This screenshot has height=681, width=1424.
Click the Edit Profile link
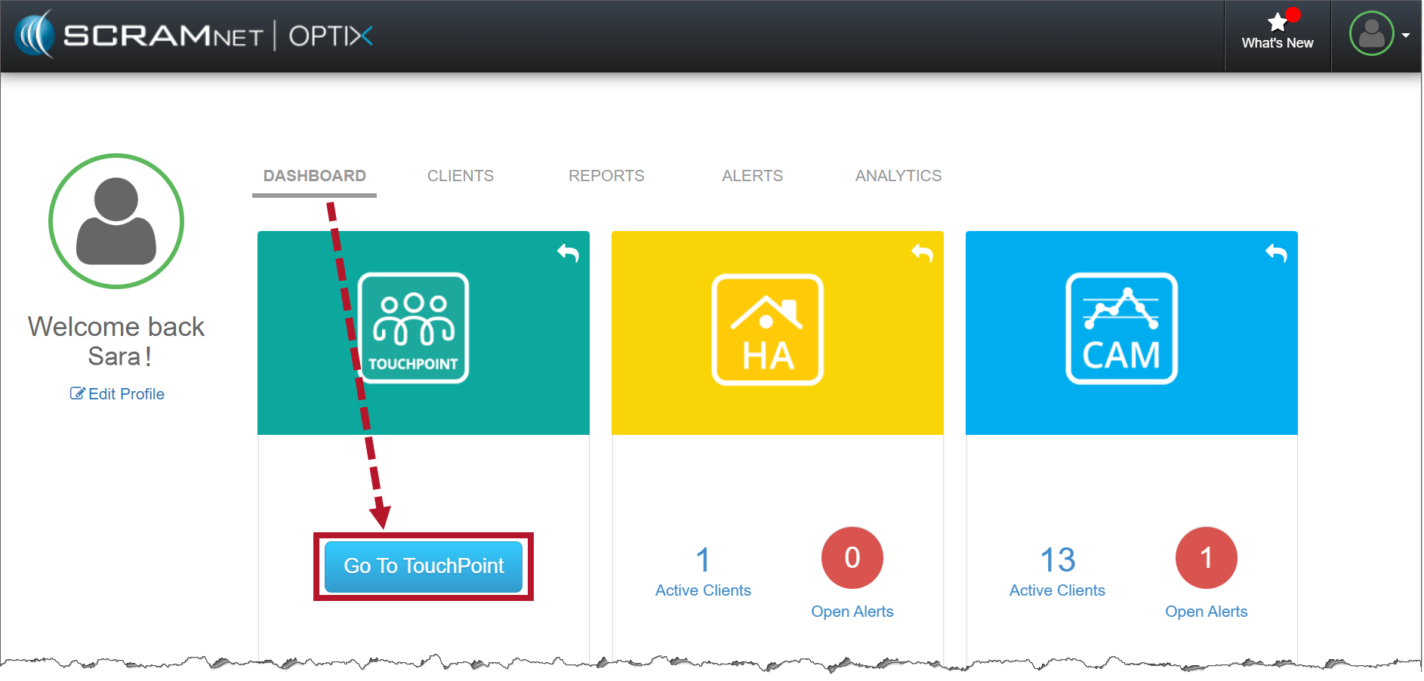(x=118, y=394)
